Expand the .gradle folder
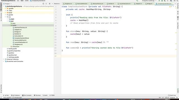The image size is (179, 100). point(5,9)
